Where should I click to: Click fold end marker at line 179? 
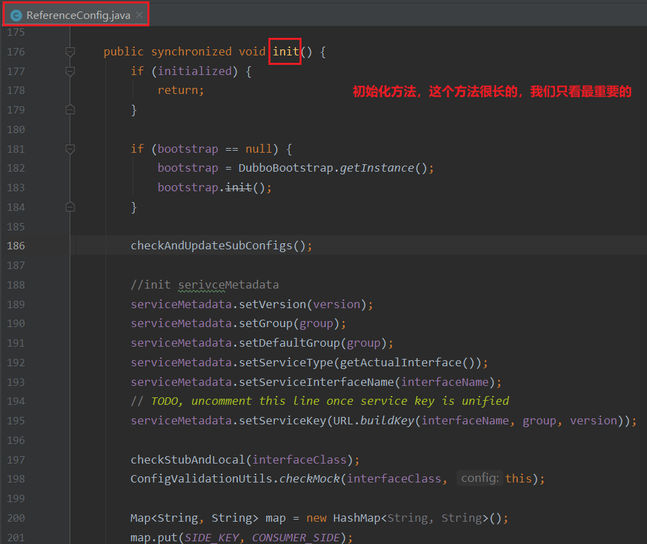coord(70,109)
